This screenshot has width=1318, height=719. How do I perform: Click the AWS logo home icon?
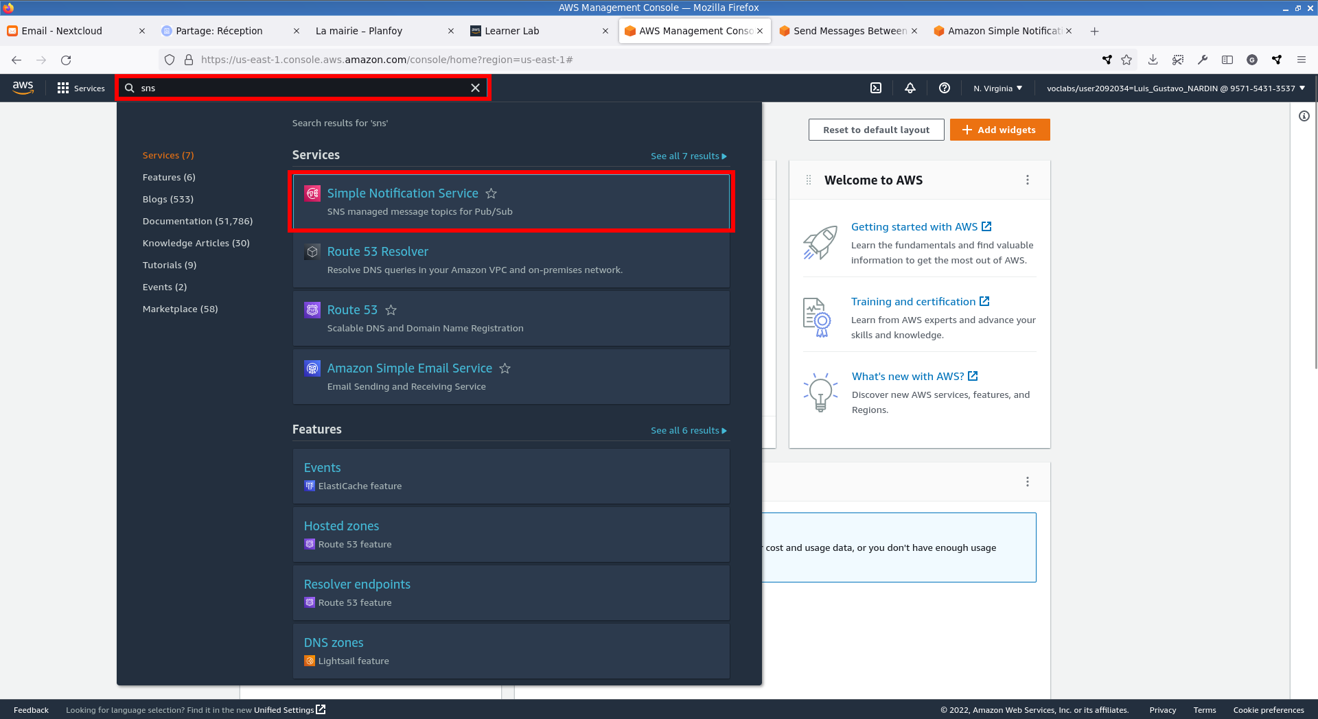(23, 88)
